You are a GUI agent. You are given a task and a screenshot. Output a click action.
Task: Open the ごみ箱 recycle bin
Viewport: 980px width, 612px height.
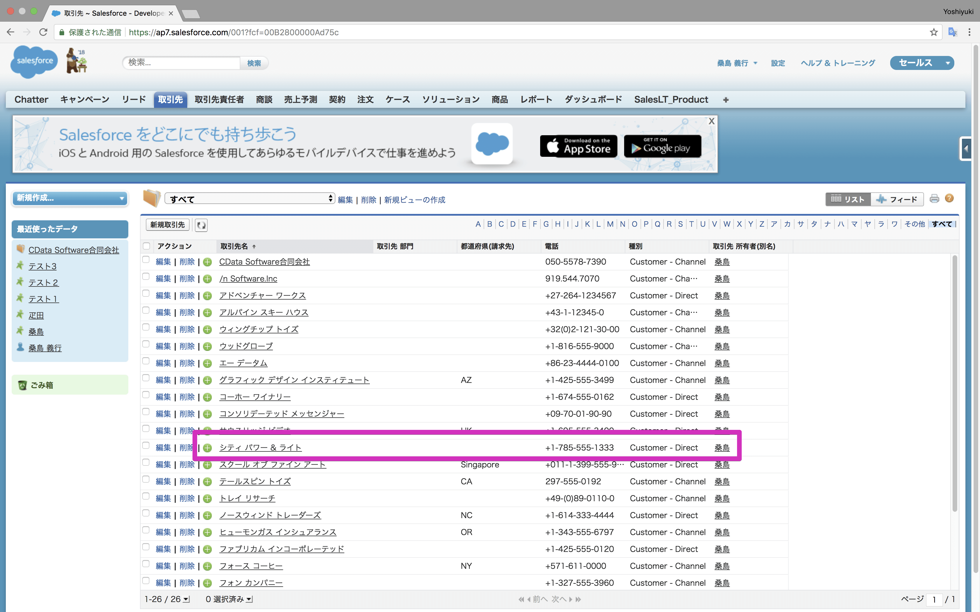pyautogui.click(x=42, y=385)
